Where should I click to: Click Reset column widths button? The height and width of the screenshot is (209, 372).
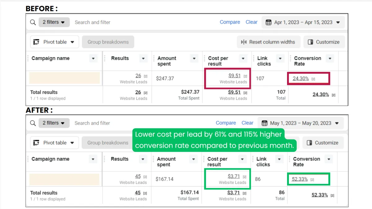[268, 42]
